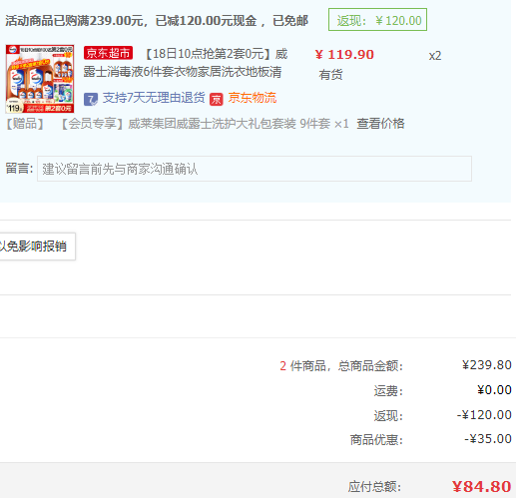Image resolution: width=516 pixels, height=498 pixels.
Task: Click the 应付总额 ¥84.80 total
Action: click(481, 486)
